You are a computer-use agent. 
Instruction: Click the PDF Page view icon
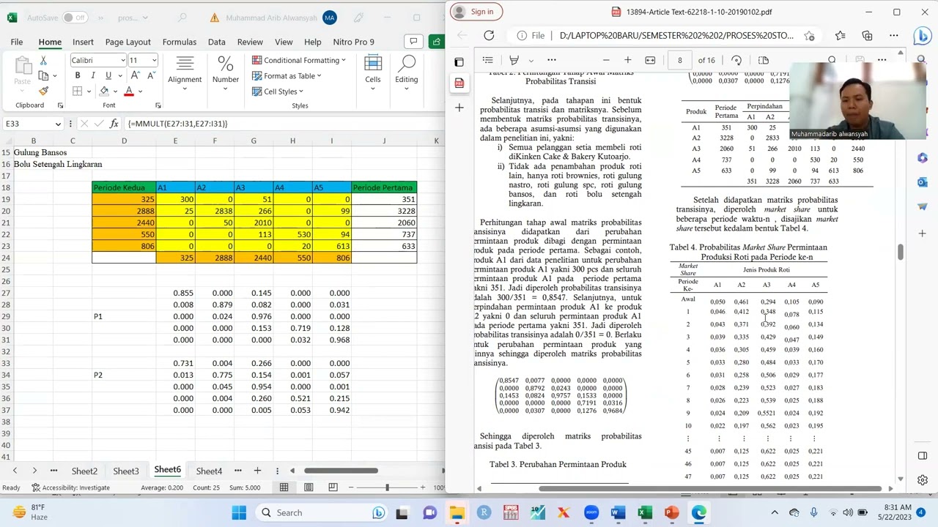(x=764, y=60)
